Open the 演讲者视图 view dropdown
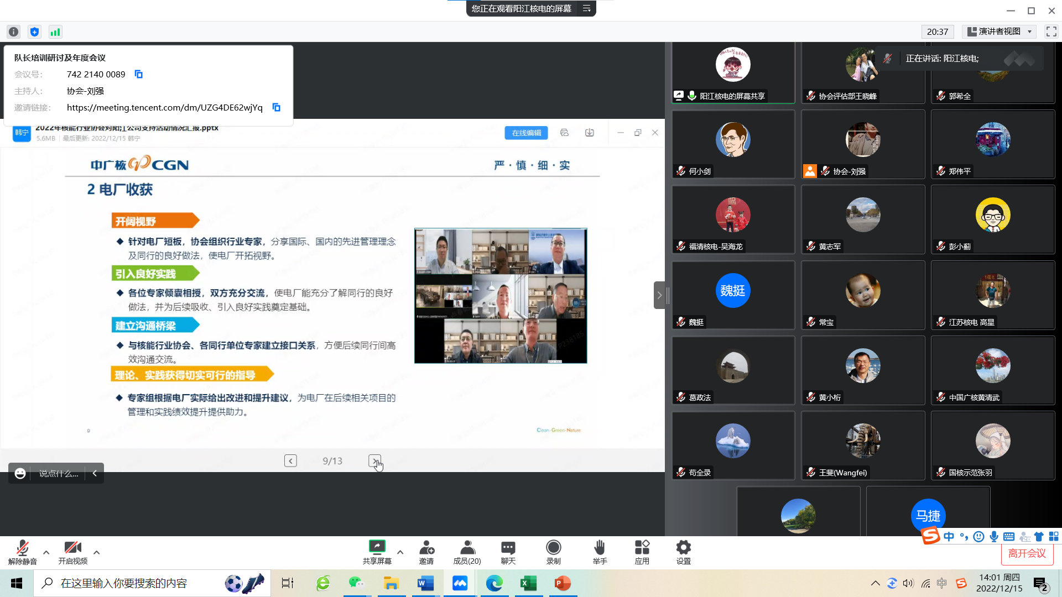 1000,32
